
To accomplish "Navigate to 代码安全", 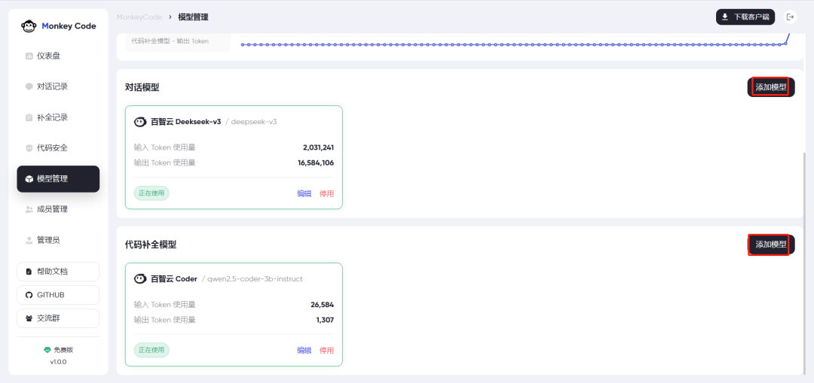I will [58, 148].
